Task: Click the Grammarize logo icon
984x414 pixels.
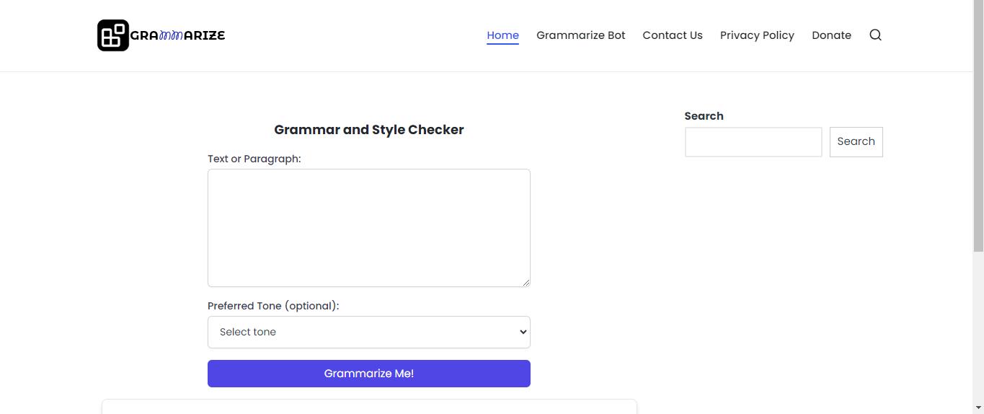Action: [x=113, y=35]
